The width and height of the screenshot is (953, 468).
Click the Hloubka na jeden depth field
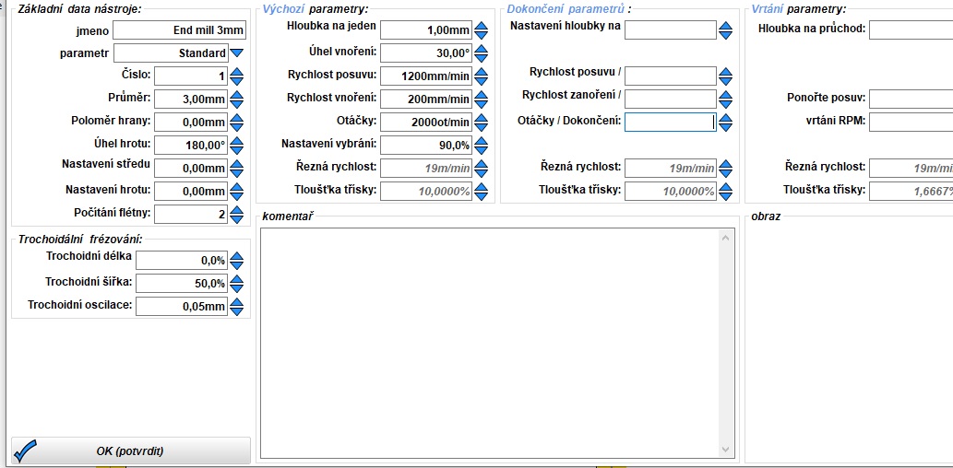coord(425,30)
